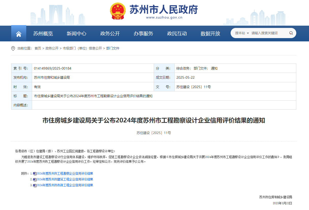Open the 本站 search scope dropdown

(x=242, y=33)
